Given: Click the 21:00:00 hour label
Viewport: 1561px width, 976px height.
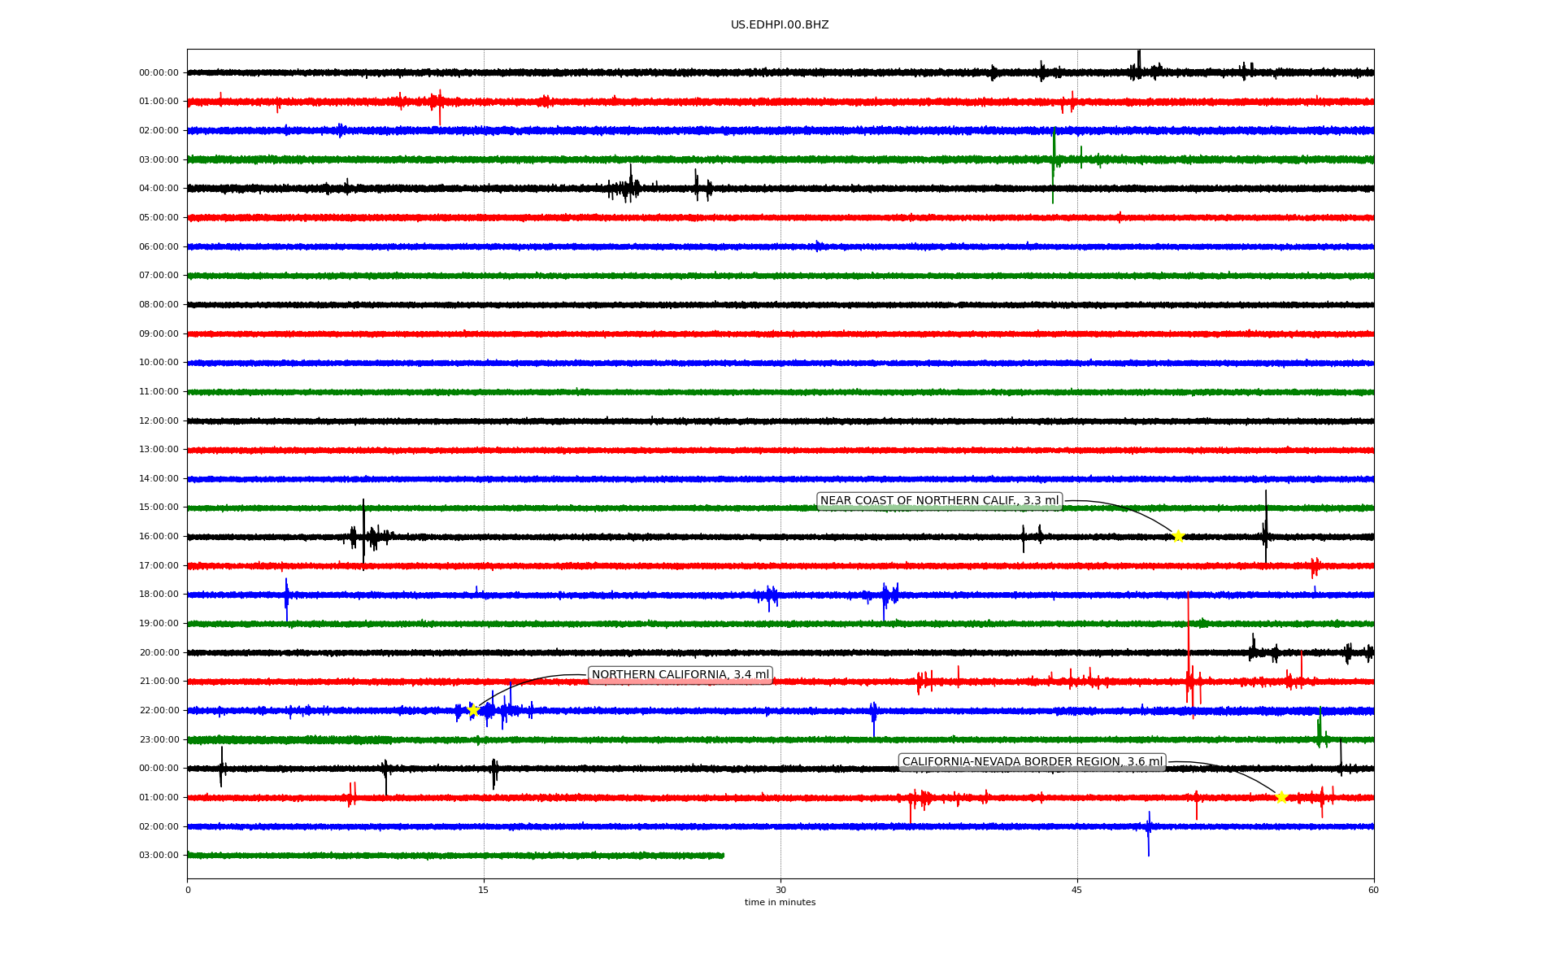Looking at the screenshot, I should pyautogui.click(x=159, y=682).
